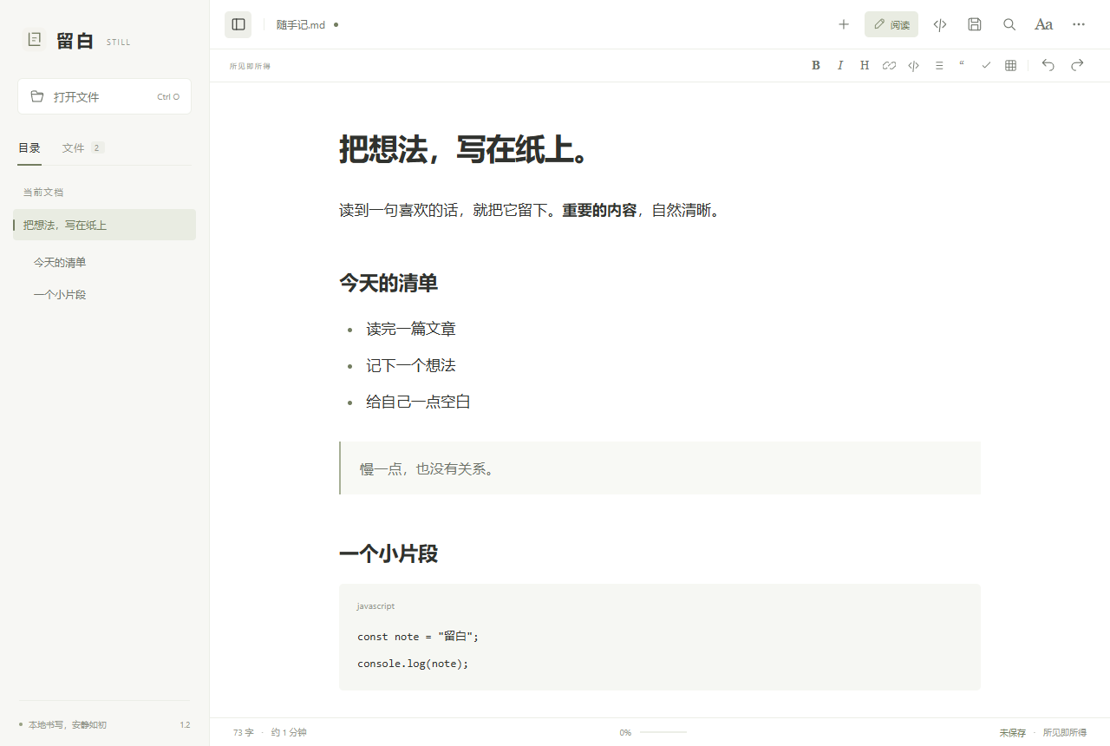The width and height of the screenshot is (1110, 746).
Task: Insert a task checklist item
Action: (x=986, y=65)
